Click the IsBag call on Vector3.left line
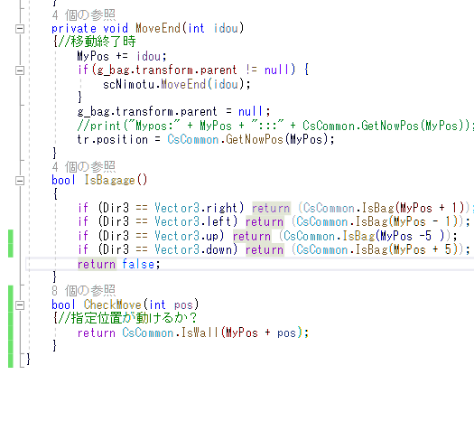Viewport: 474px width, 431px height. 372,222
